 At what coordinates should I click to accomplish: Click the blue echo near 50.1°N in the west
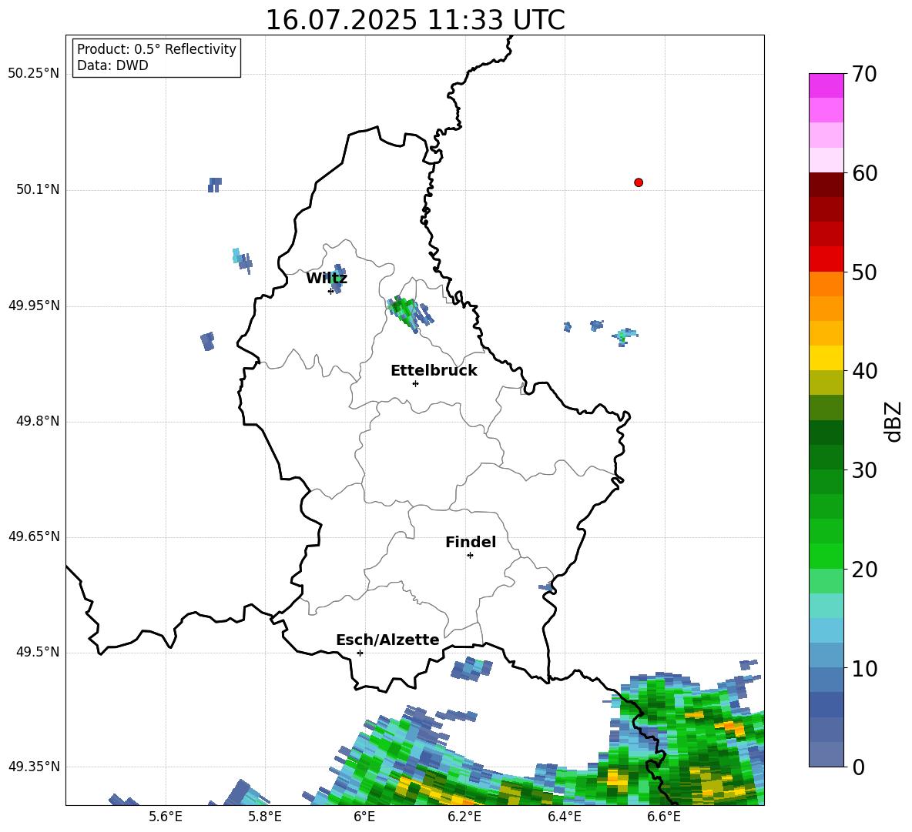pos(215,185)
